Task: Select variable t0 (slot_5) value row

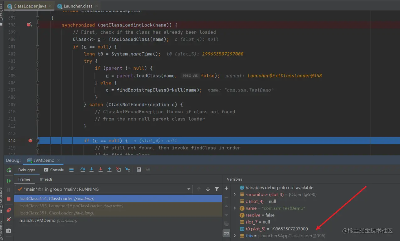Action: point(274,229)
